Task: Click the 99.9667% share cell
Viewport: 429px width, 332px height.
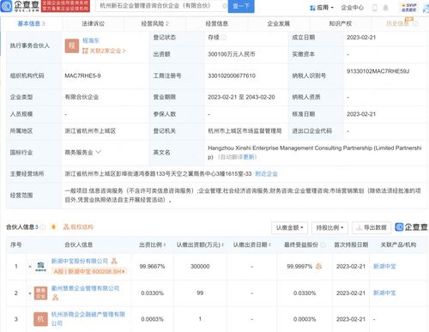Action: pos(152,266)
